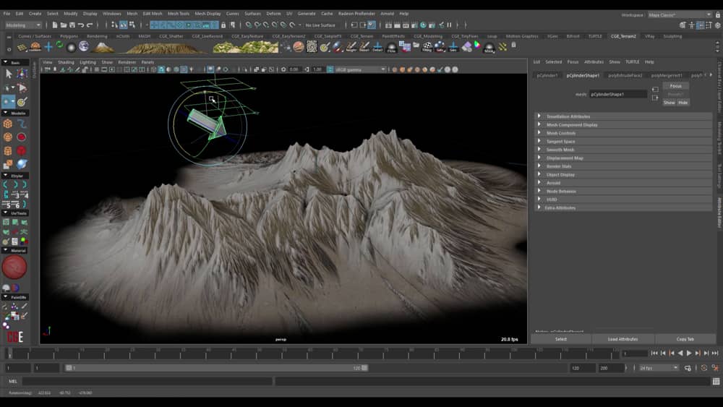Expand Tessellation Attributes section

tap(568, 116)
